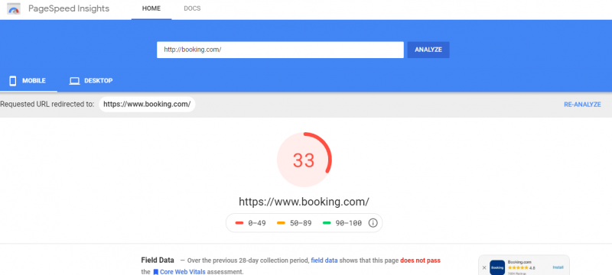The width and height of the screenshot is (612, 275).
Task: Open the field data link
Action: (x=324, y=260)
